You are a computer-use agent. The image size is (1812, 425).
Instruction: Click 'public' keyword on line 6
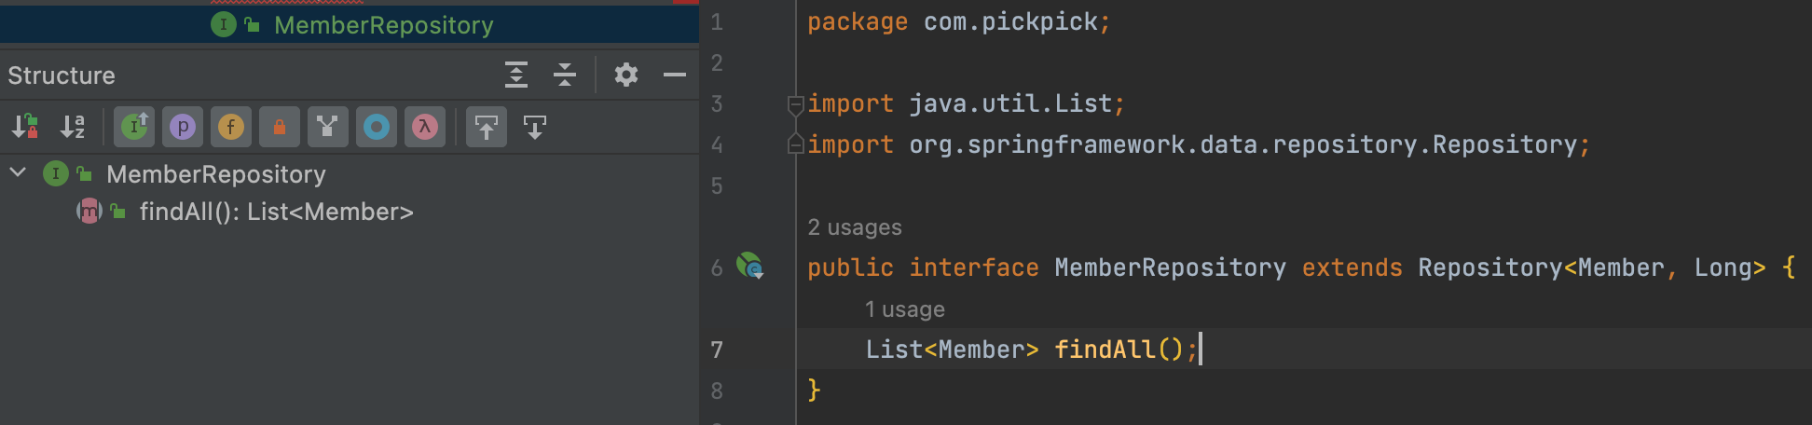(x=850, y=267)
